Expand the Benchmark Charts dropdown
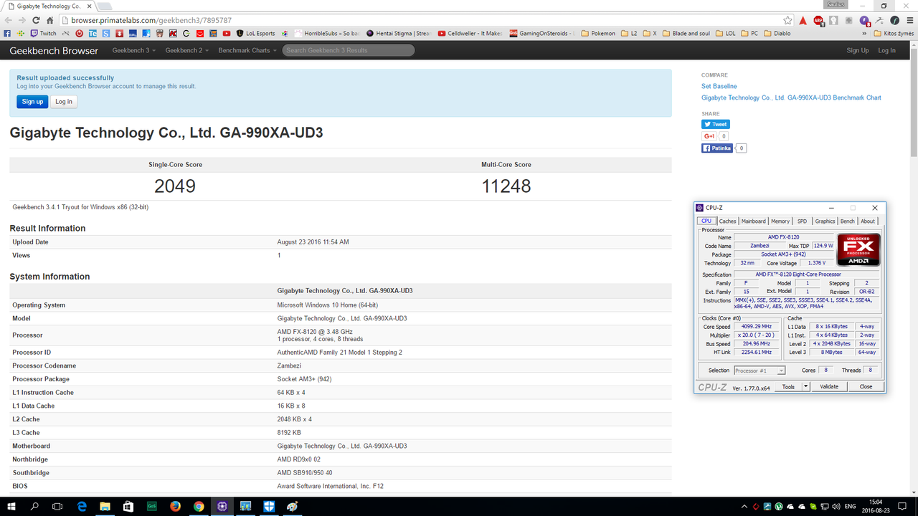This screenshot has height=516, width=918. pos(246,50)
